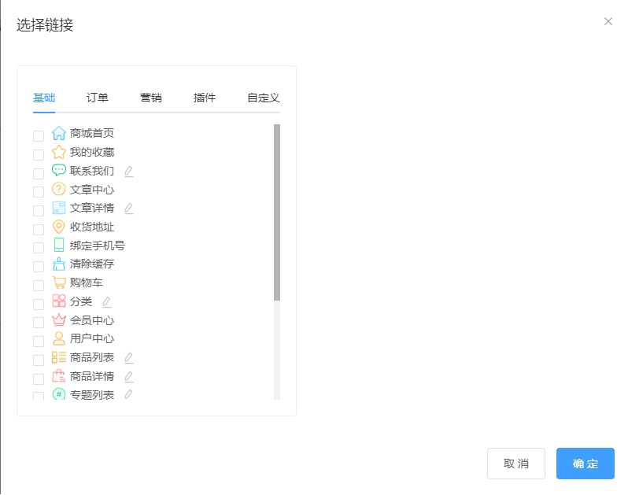Check the 购物车 checkbox

click(39, 286)
